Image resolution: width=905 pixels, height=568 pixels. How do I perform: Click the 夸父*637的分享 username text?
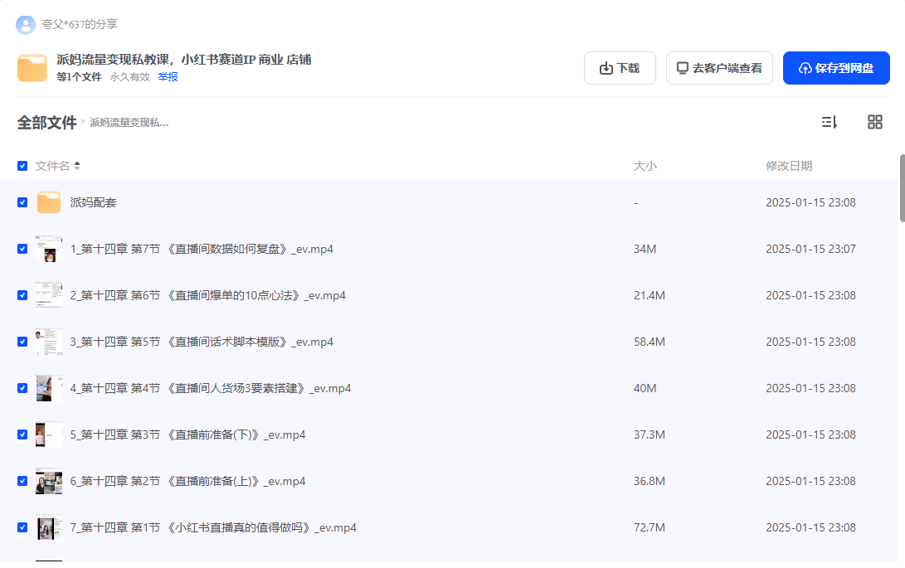click(x=80, y=24)
